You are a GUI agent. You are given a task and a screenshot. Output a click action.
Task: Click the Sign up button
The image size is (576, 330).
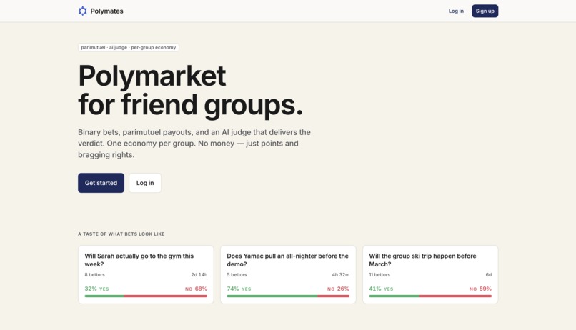[x=485, y=11]
